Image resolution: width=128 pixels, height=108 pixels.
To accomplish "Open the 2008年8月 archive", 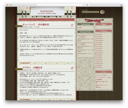I will tap(99, 67).
